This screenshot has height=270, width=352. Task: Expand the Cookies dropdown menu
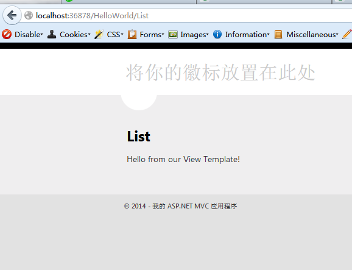pos(75,35)
